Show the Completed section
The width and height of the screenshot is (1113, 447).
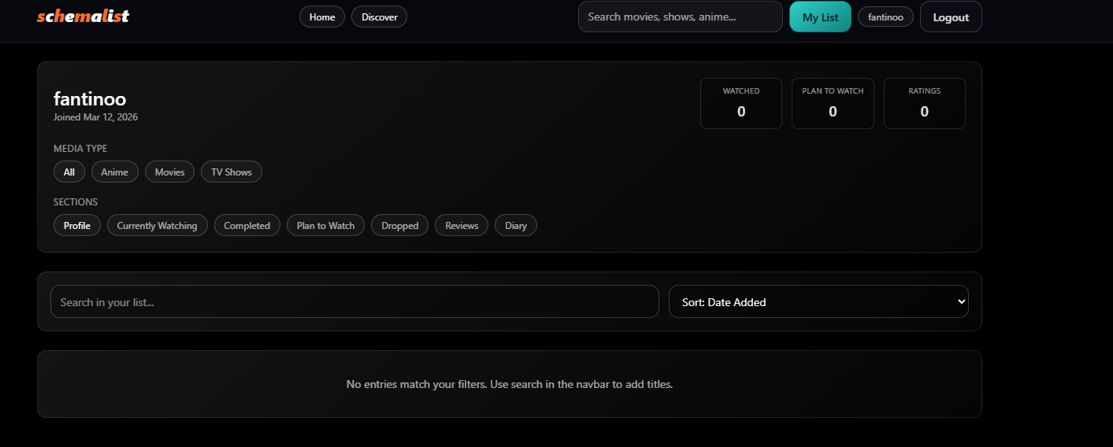point(247,225)
